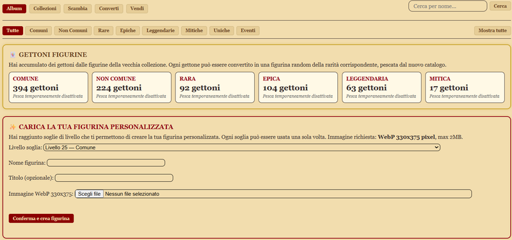512x240 pixels.
Task: Focus the Titolo (opzionale) text field
Action: coord(114,178)
